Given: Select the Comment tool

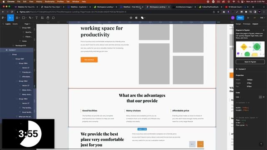Looking at the screenshot, I should 53,18.
